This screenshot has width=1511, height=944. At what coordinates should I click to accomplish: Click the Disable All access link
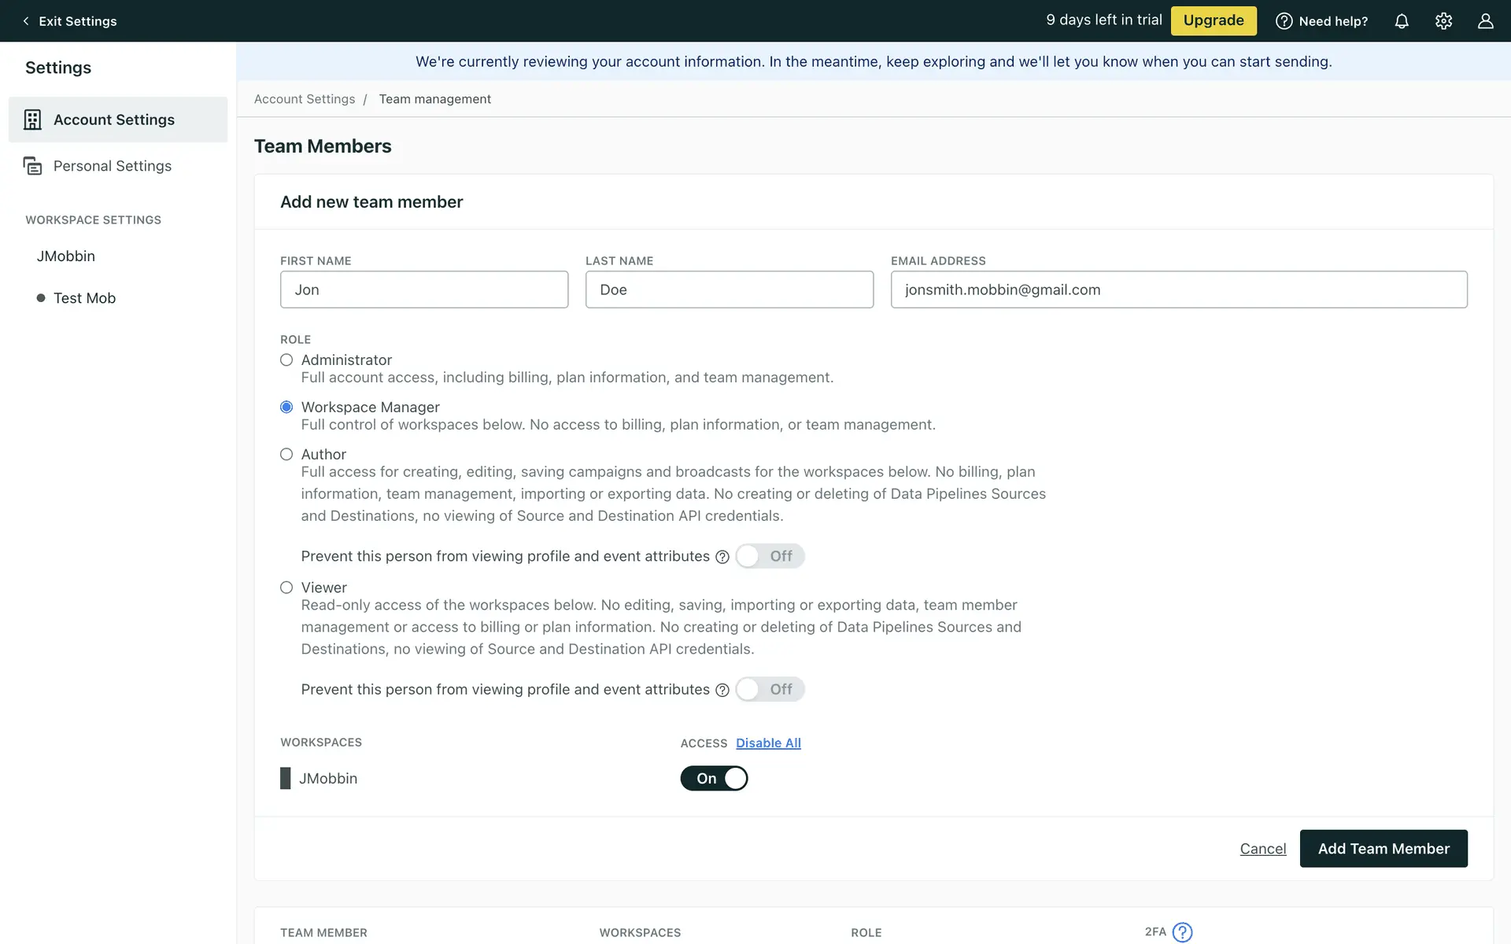(768, 743)
